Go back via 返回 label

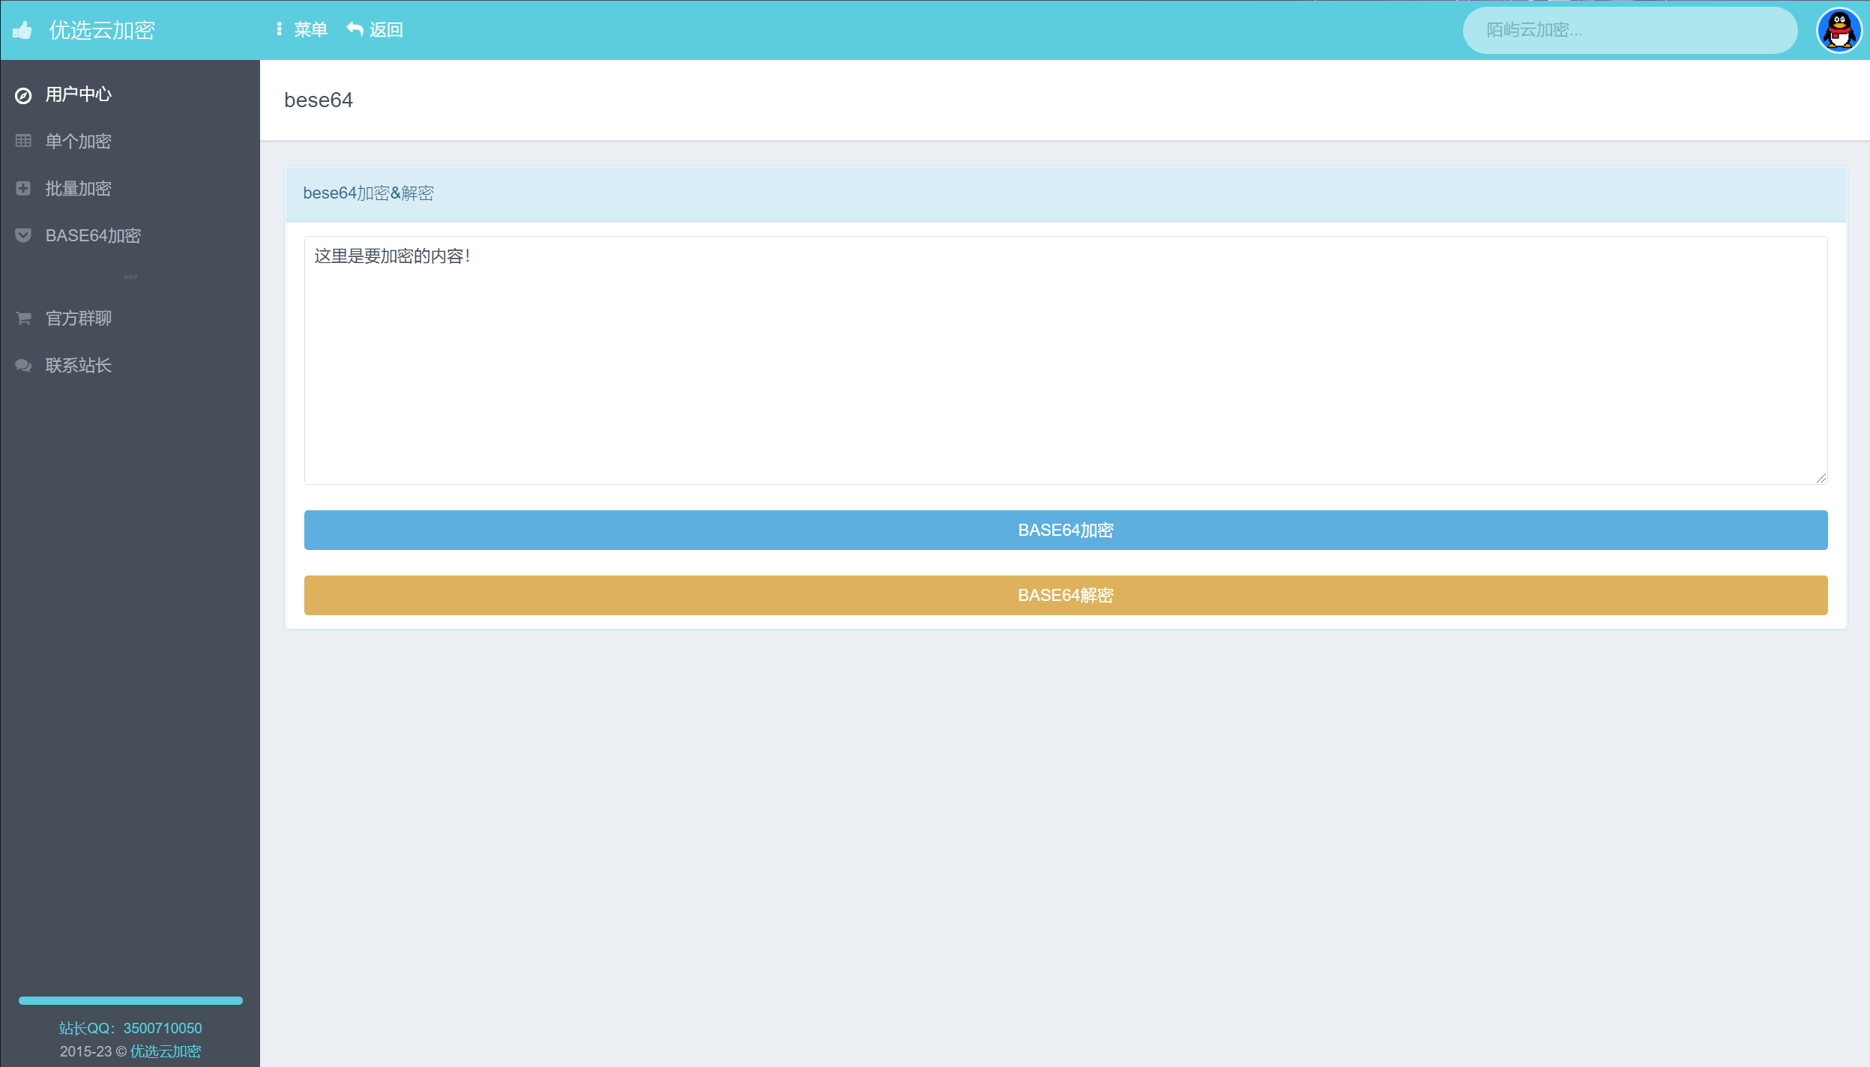coord(386,29)
